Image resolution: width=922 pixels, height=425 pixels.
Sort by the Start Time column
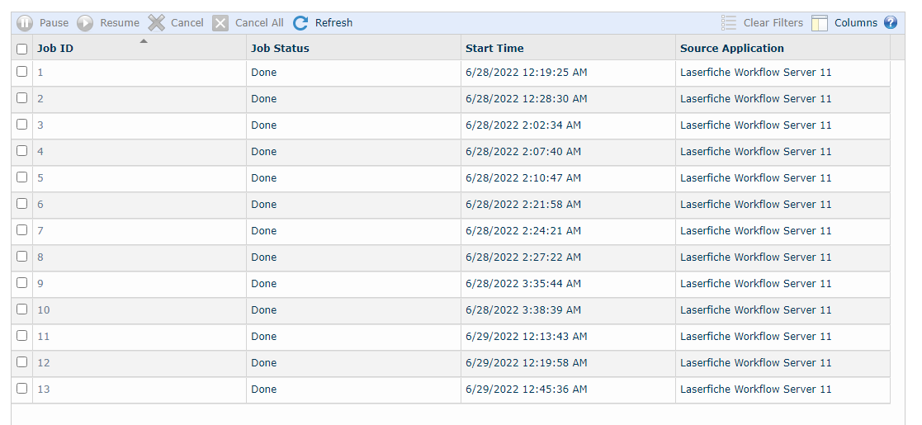[494, 49]
